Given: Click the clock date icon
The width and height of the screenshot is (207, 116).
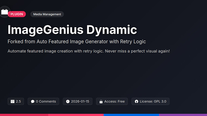Looking at the screenshot, I should (x=68, y=101).
